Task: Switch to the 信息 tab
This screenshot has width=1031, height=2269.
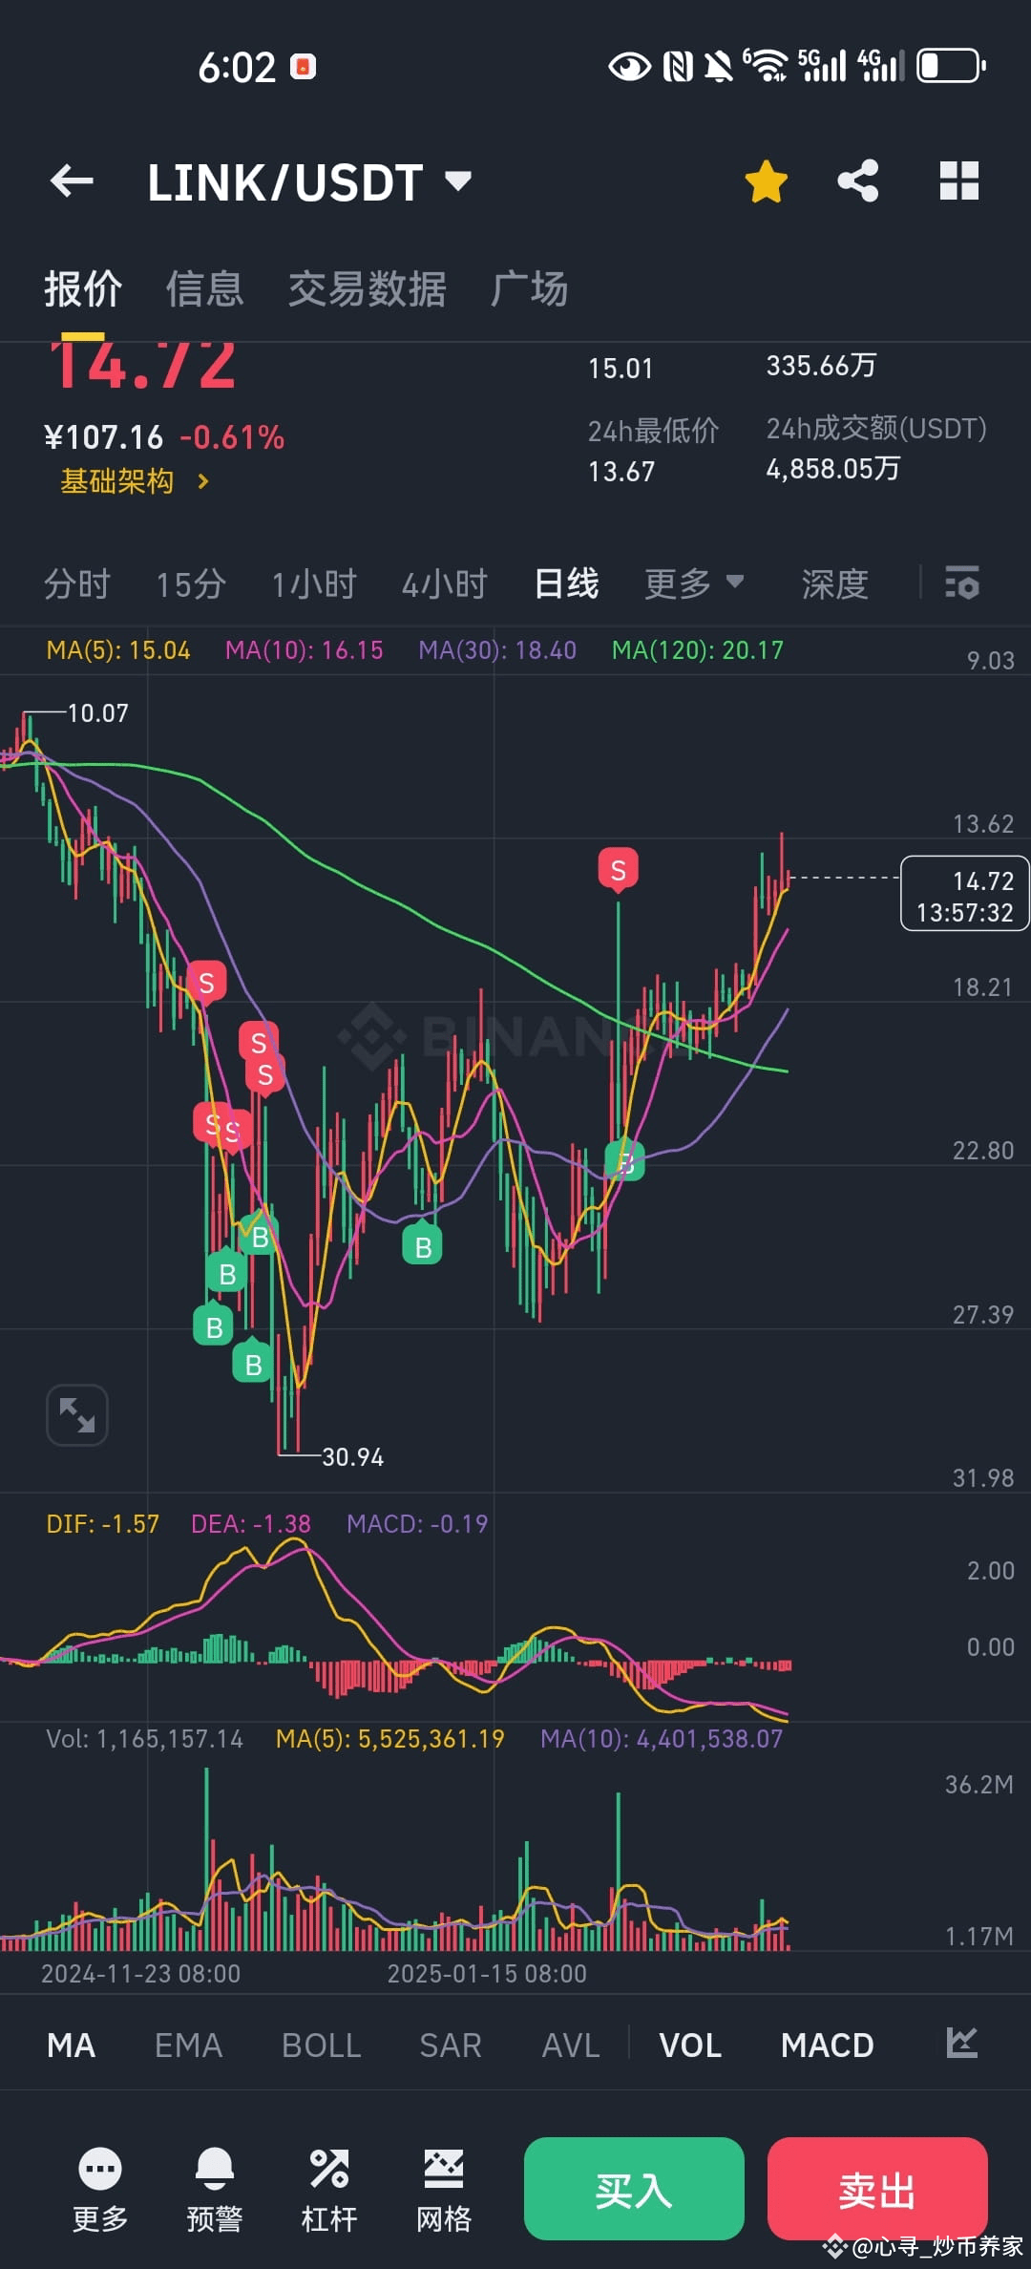Action: click(205, 288)
